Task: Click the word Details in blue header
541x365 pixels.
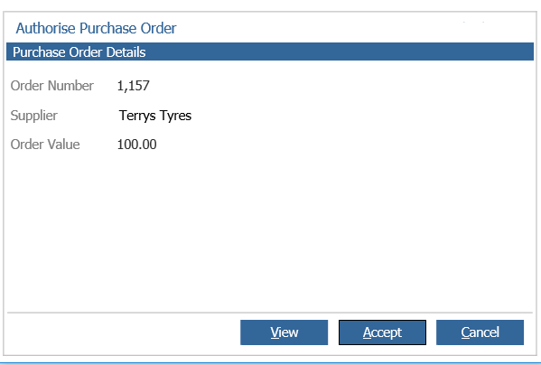Action: (x=126, y=52)
